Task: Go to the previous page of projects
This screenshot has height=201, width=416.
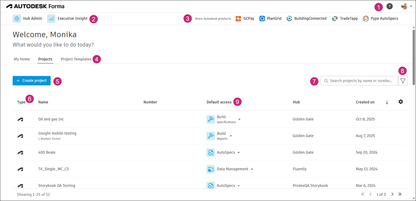Action: [371, 194]
